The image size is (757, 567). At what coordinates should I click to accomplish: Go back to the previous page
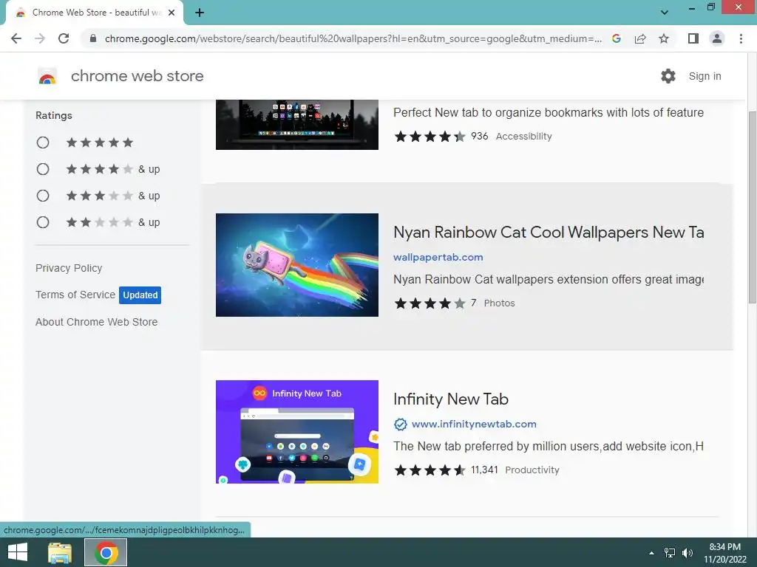pos(16,38)
